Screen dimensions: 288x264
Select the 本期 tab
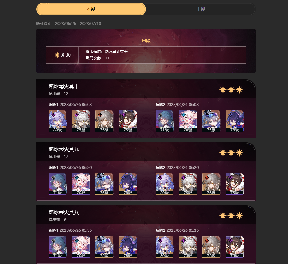pos(91,9)
